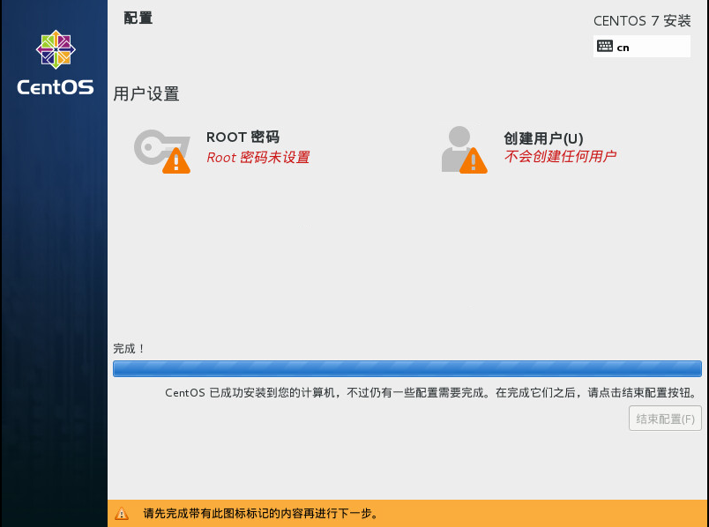Click the '不会创建任何用户' status text
The image size is (709, 527).
[560, 156]
